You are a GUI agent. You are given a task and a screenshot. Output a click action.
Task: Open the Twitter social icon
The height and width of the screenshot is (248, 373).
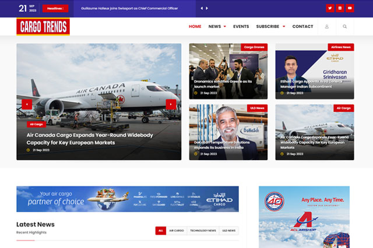(330, 8)
